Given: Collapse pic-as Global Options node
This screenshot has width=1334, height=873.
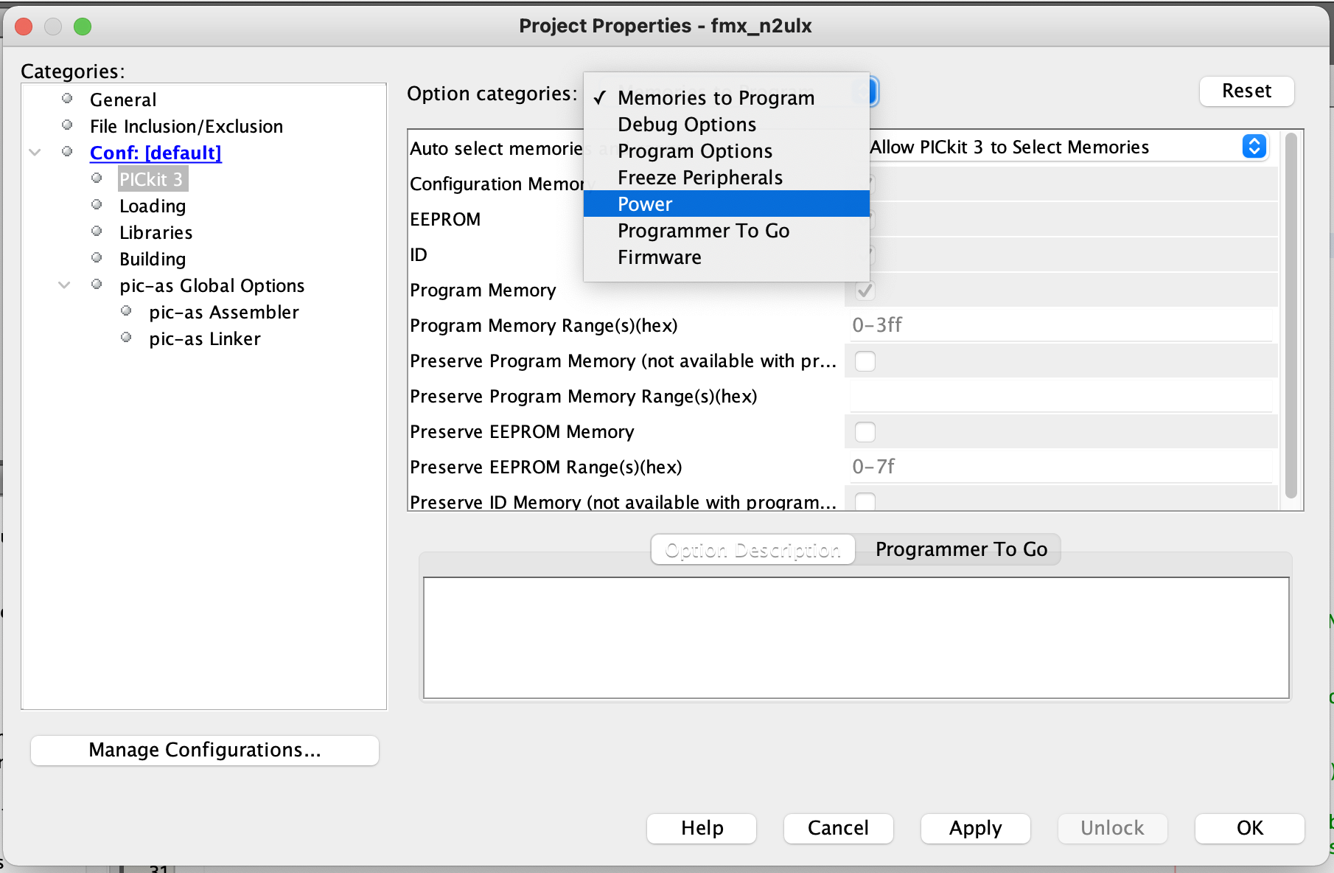Looking at the screenshot, I should point(64,285).
